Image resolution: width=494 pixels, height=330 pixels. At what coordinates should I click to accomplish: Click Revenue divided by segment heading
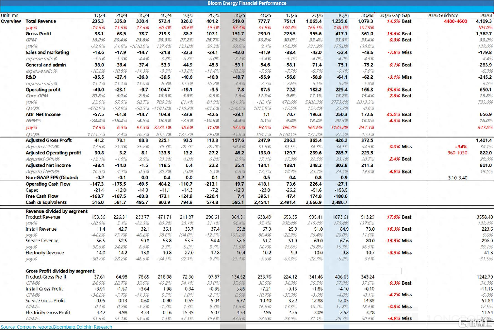[x=57, y=211]
